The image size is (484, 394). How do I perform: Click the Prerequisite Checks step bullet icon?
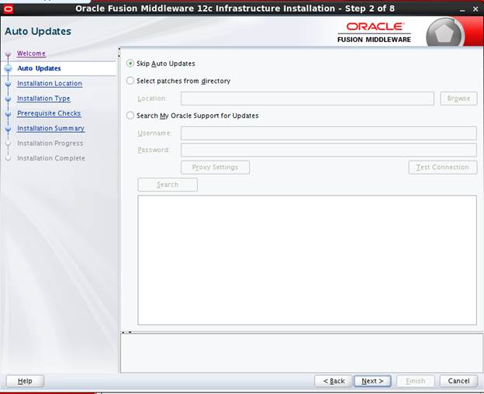tap(9, 114)
